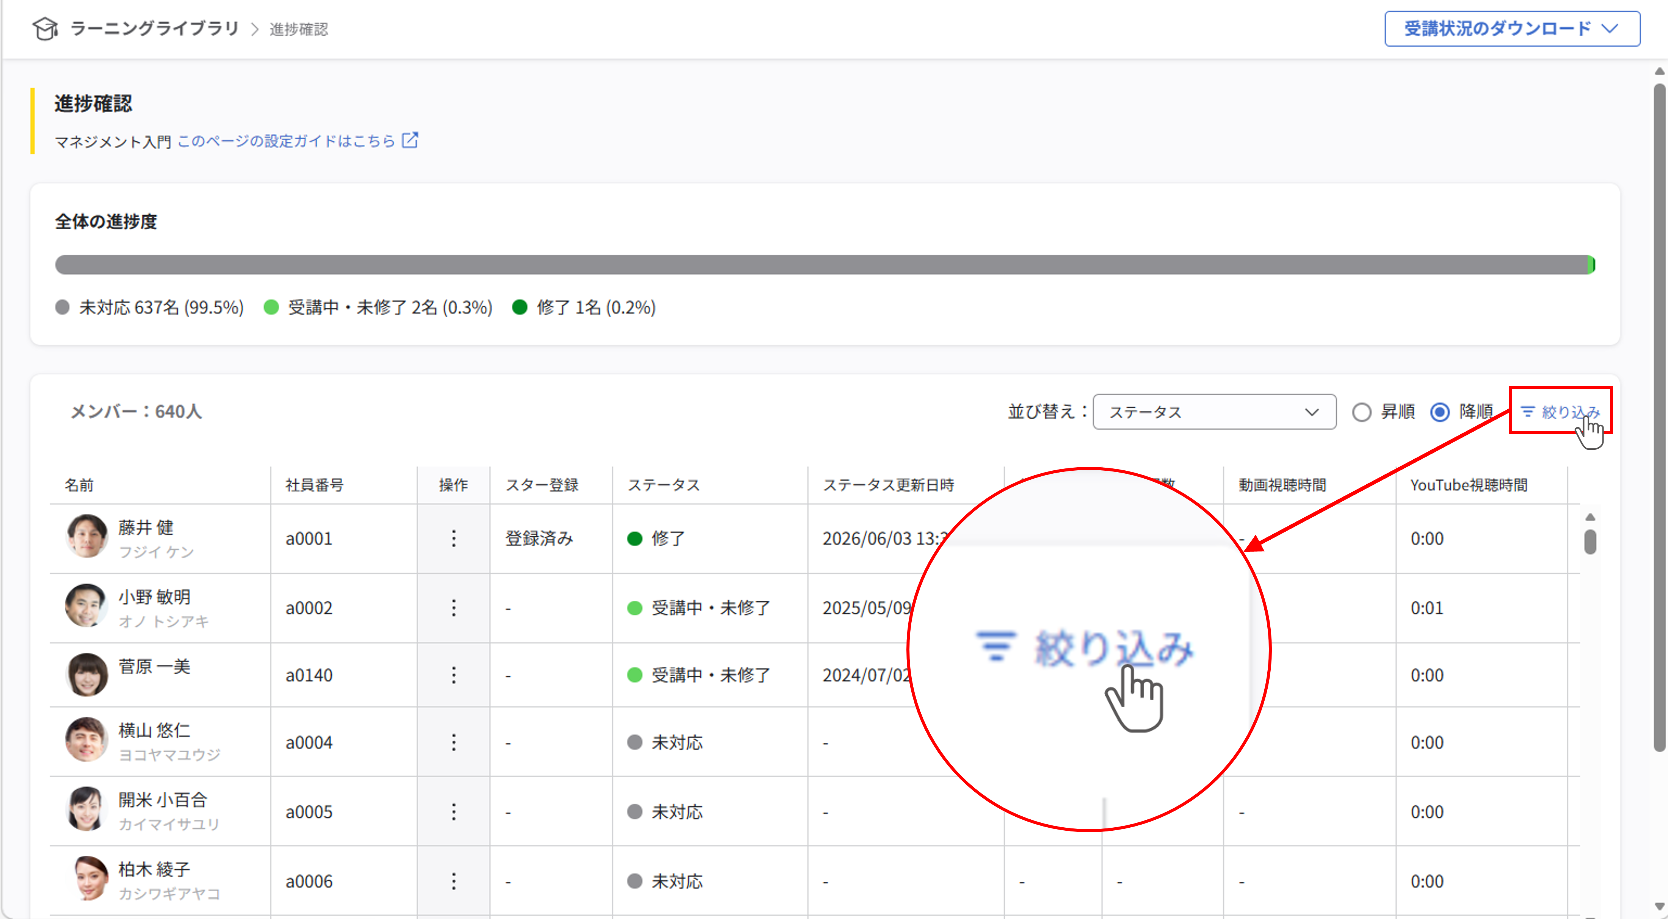Viewport: 1668px width, 919px height.
Task: Click ステータス更新日時 column header
Action: click(888, 485)
